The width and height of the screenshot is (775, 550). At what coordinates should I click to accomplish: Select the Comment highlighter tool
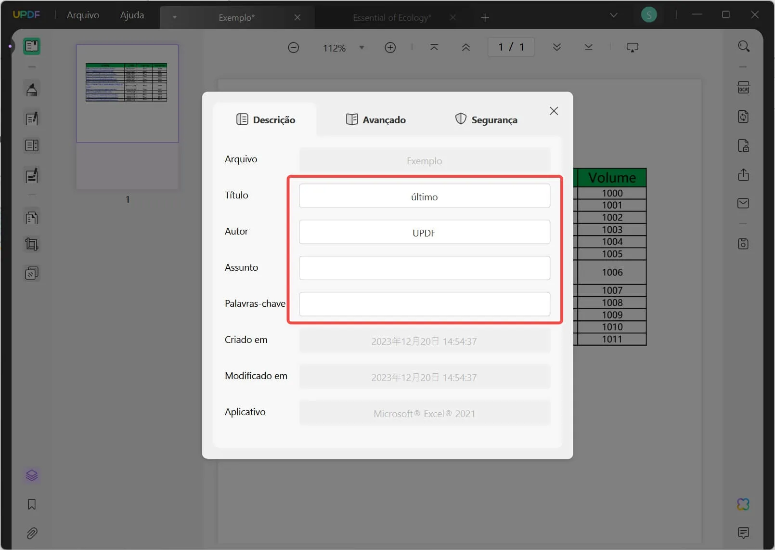[32, 90]
